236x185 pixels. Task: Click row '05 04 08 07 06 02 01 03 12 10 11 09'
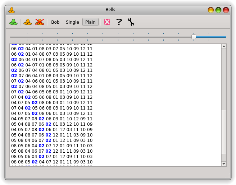pyautogui.click(x=52, y=124)
